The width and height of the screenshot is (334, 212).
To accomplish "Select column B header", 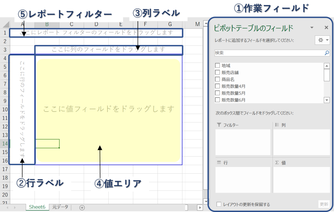I will pyautogui.click(x=47, y=24).
